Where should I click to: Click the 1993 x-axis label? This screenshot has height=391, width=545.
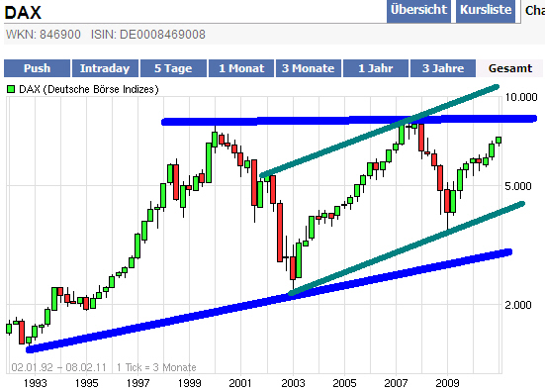point(35,383)
